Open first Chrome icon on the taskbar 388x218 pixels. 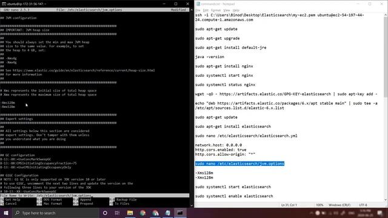coord(142,213)
